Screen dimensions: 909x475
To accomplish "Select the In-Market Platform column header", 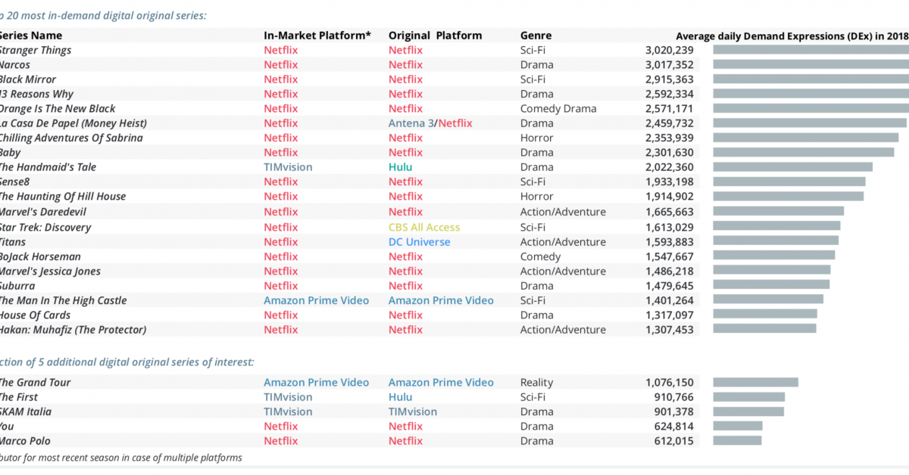I will coord(317,36).
